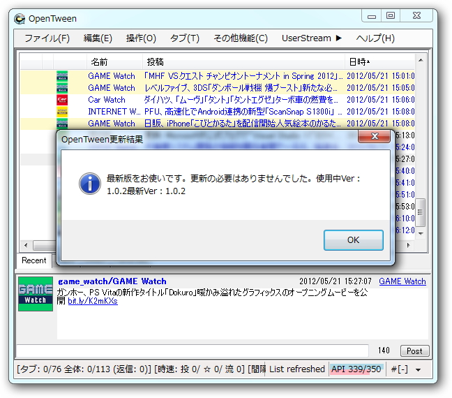Click the OpenTween app icon in the title bar

click(20, 19)
